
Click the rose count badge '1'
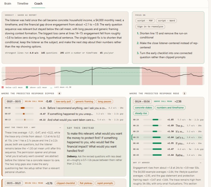coord(184,93)
